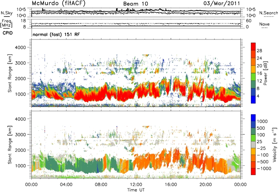
Task: Click the 2000 tick in velocity panel
Action: coord(20,150)
